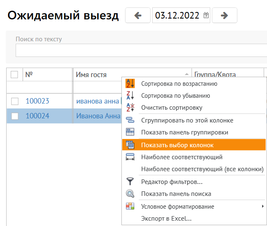Select Показать выбор колонок

coord(194,145)
